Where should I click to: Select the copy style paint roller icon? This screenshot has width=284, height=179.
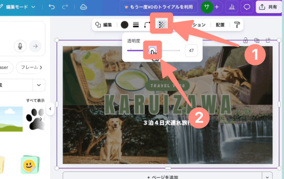237,25
